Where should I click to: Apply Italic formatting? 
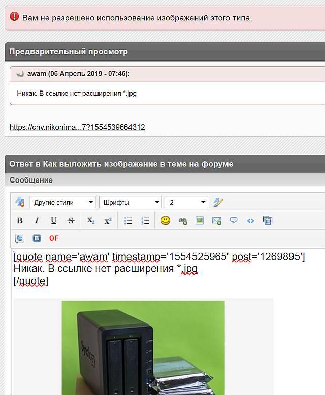point(37,221)
